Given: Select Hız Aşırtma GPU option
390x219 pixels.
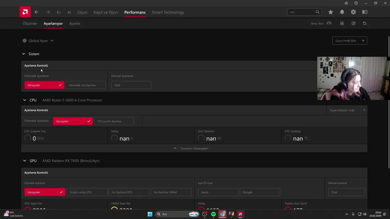Looking at the screenshot, I should [129, 192].
